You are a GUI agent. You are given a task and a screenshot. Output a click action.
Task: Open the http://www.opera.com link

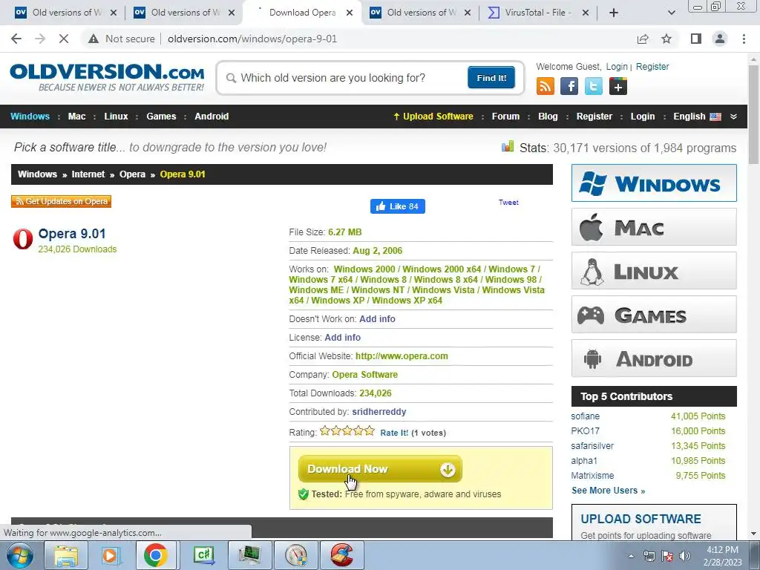[402, 356]
